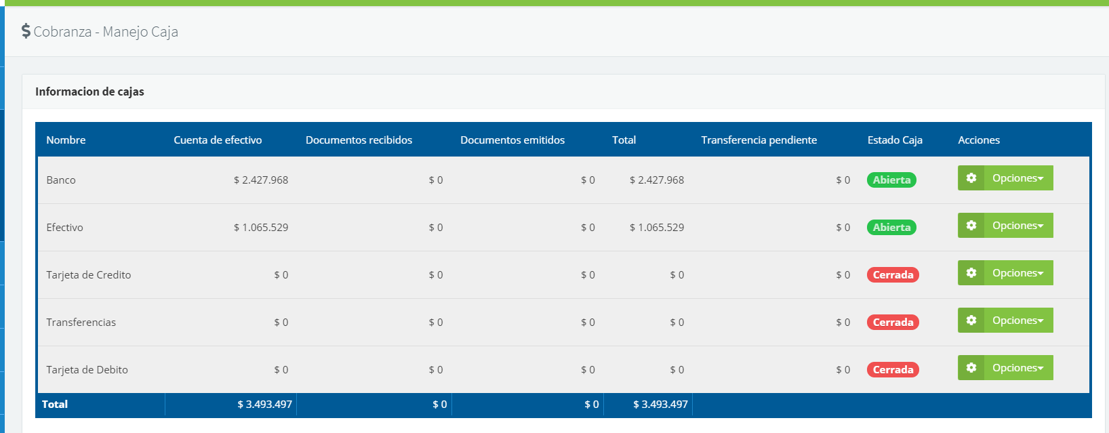Open the Opciones dropdown for Banco

pyautogui.click(x=1018, y=178)
